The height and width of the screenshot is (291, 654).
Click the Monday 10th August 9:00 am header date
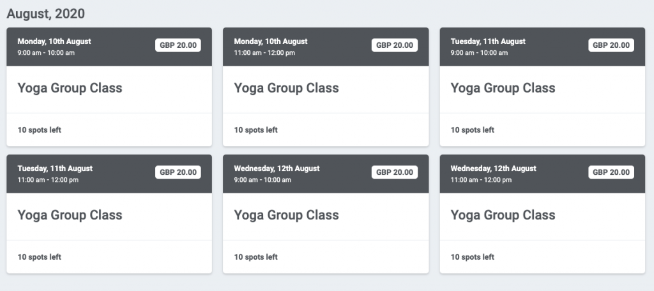click(54, 41)
